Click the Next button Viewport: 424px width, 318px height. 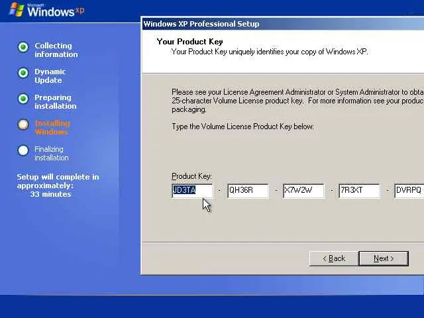click(384, 258)
